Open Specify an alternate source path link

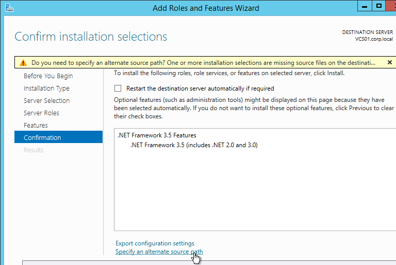coord(159,252)
